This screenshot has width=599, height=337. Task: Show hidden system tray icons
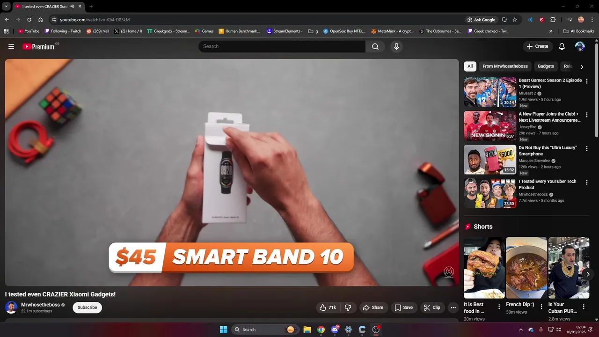(521, 330)
